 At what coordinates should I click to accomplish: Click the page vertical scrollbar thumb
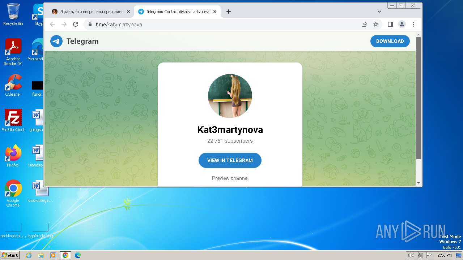419,97
